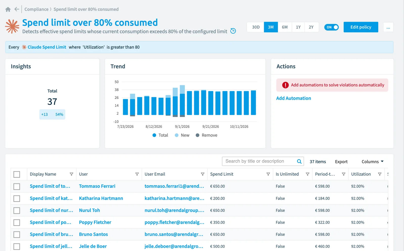Image resolution: width=404 pixels, height=251 pixels.
Task: Click the Add Automation link
Action: tap(293, 98)
